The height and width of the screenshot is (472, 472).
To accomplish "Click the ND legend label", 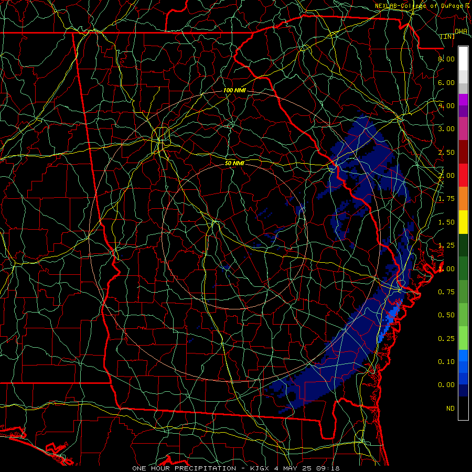I will click(450, 409).
